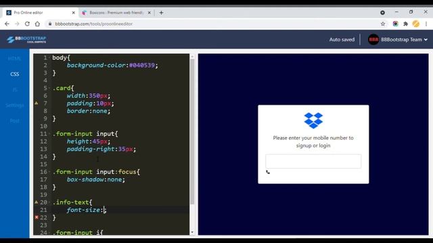The image size is (433, 243).
Task: Click the site lock icon
Action: (50, 24)
